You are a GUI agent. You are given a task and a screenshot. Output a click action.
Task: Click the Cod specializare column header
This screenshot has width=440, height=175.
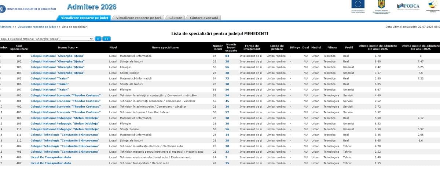[x=19, y=47]
